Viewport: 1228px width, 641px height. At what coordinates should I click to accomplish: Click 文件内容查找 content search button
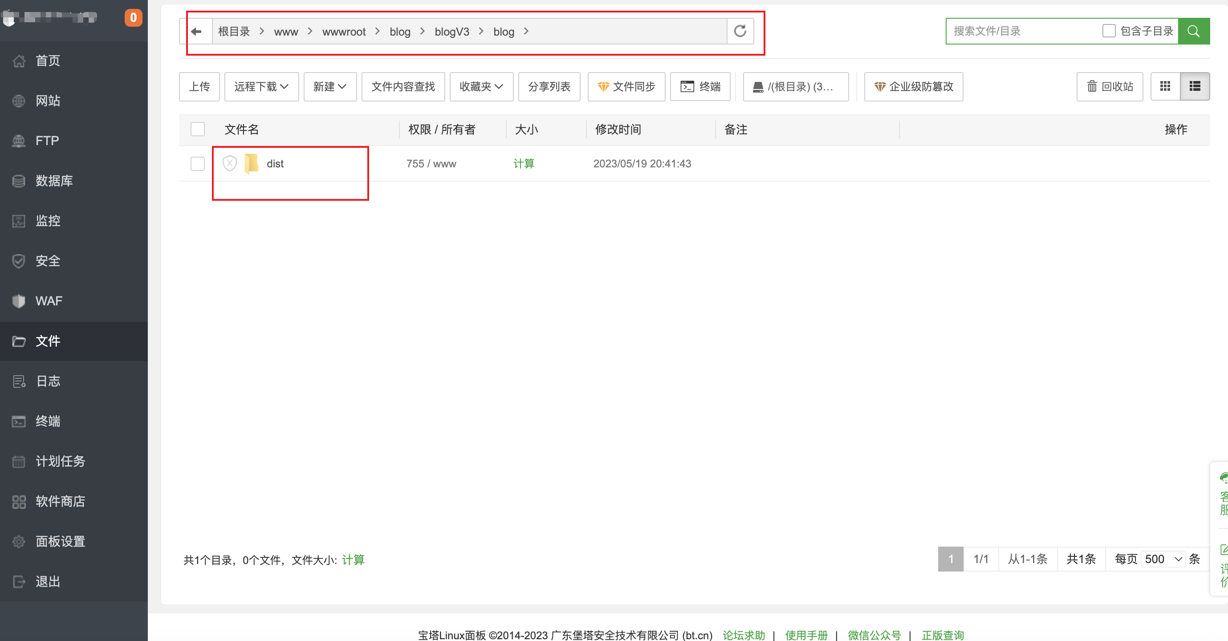(x=403, y=87)
